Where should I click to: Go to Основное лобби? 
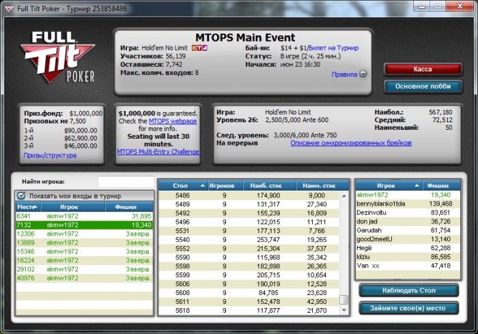point(423,86)
